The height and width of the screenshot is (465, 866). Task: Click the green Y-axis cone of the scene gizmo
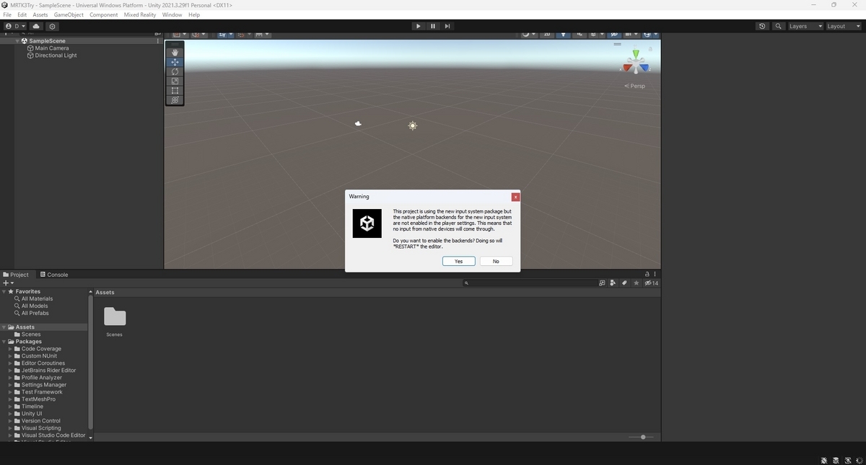point(636,54)
